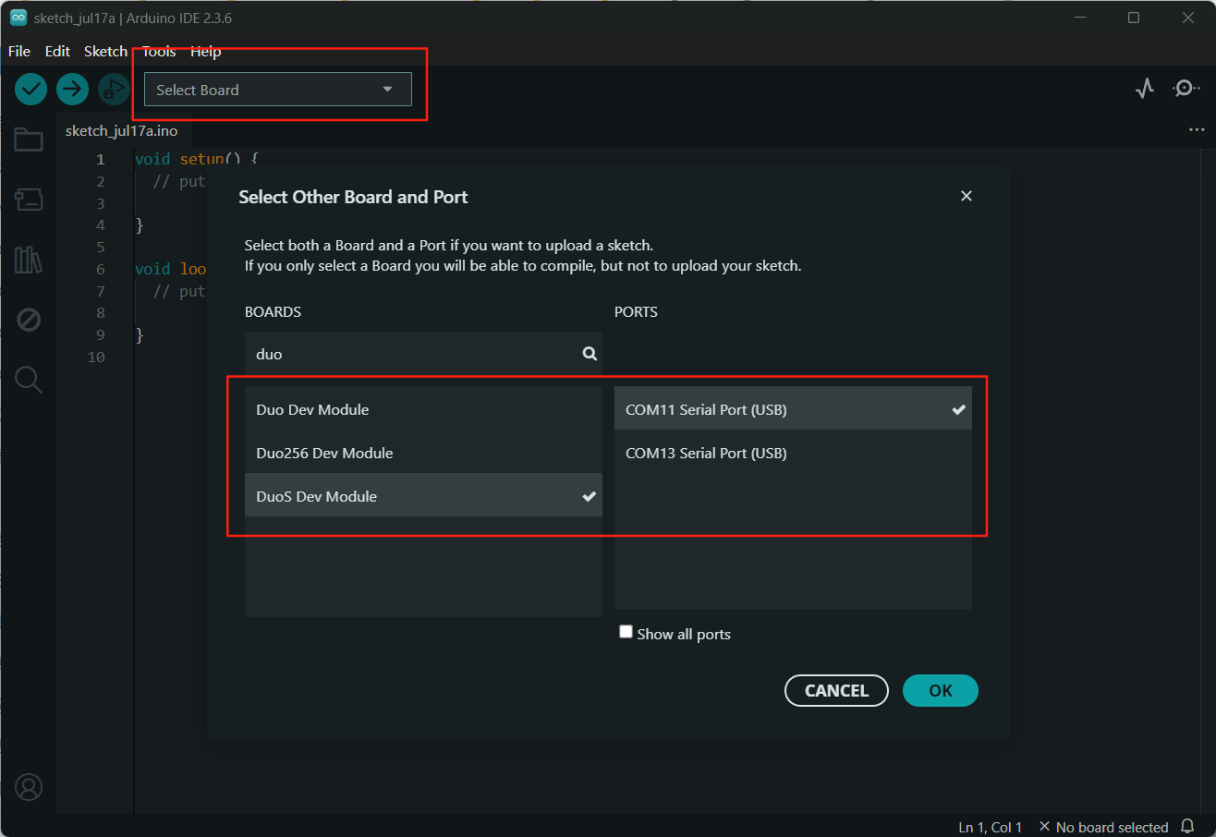Open the Boards Manager sidebar icon
The image size is (1216, 837).
click(29, 199)
